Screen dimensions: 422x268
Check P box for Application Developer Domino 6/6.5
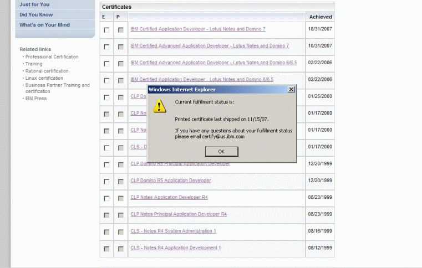point(121,81)
